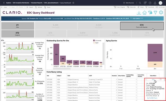The image size is (166, 101).
Task: Mark workbook as favorite with star icon
Action: pos(73,3)
